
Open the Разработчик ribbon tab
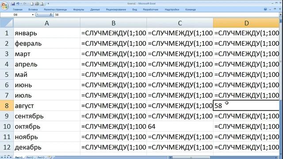click(150, 10)
